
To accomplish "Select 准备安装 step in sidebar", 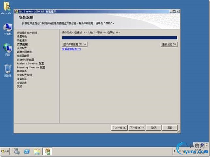I will [22, 79].
